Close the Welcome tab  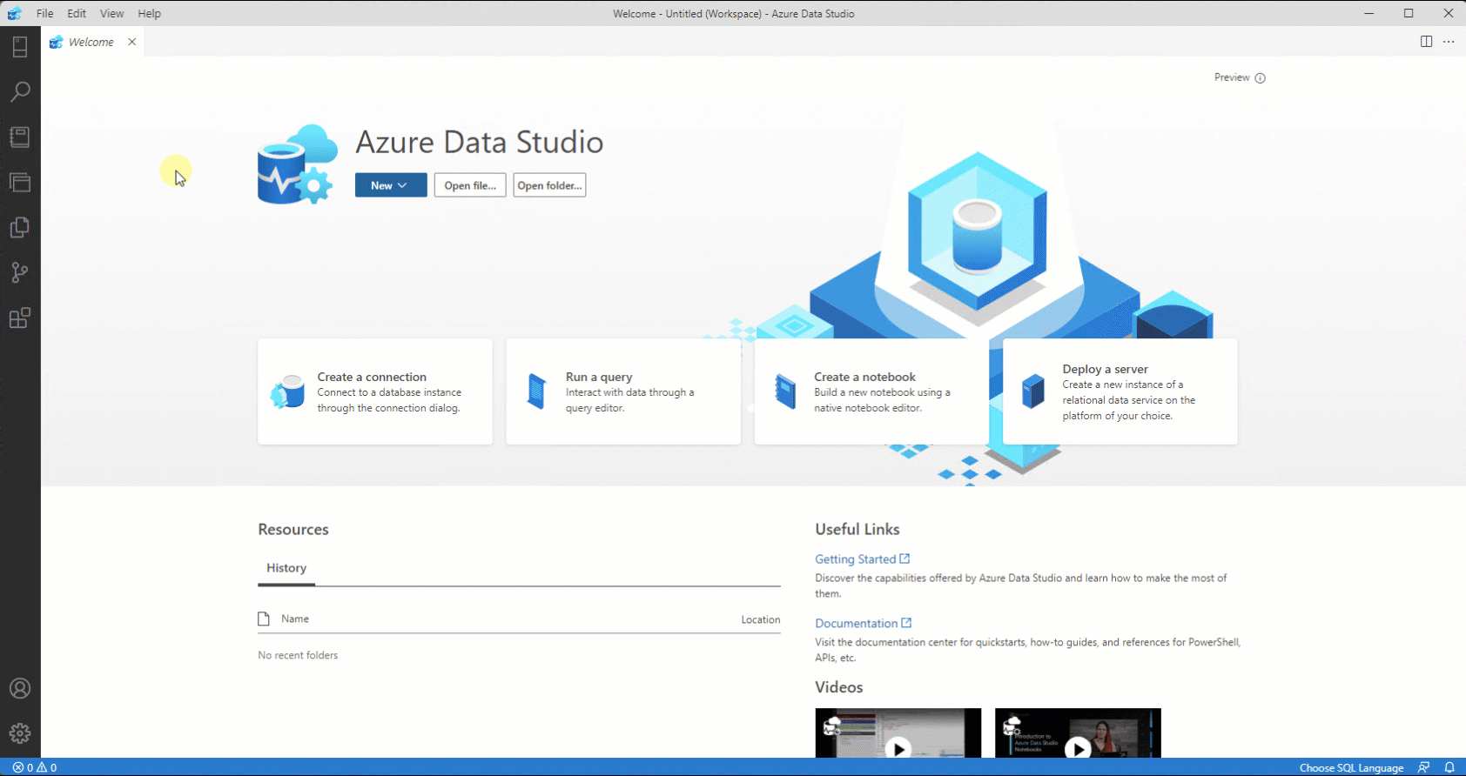click(x=132, y=42)
